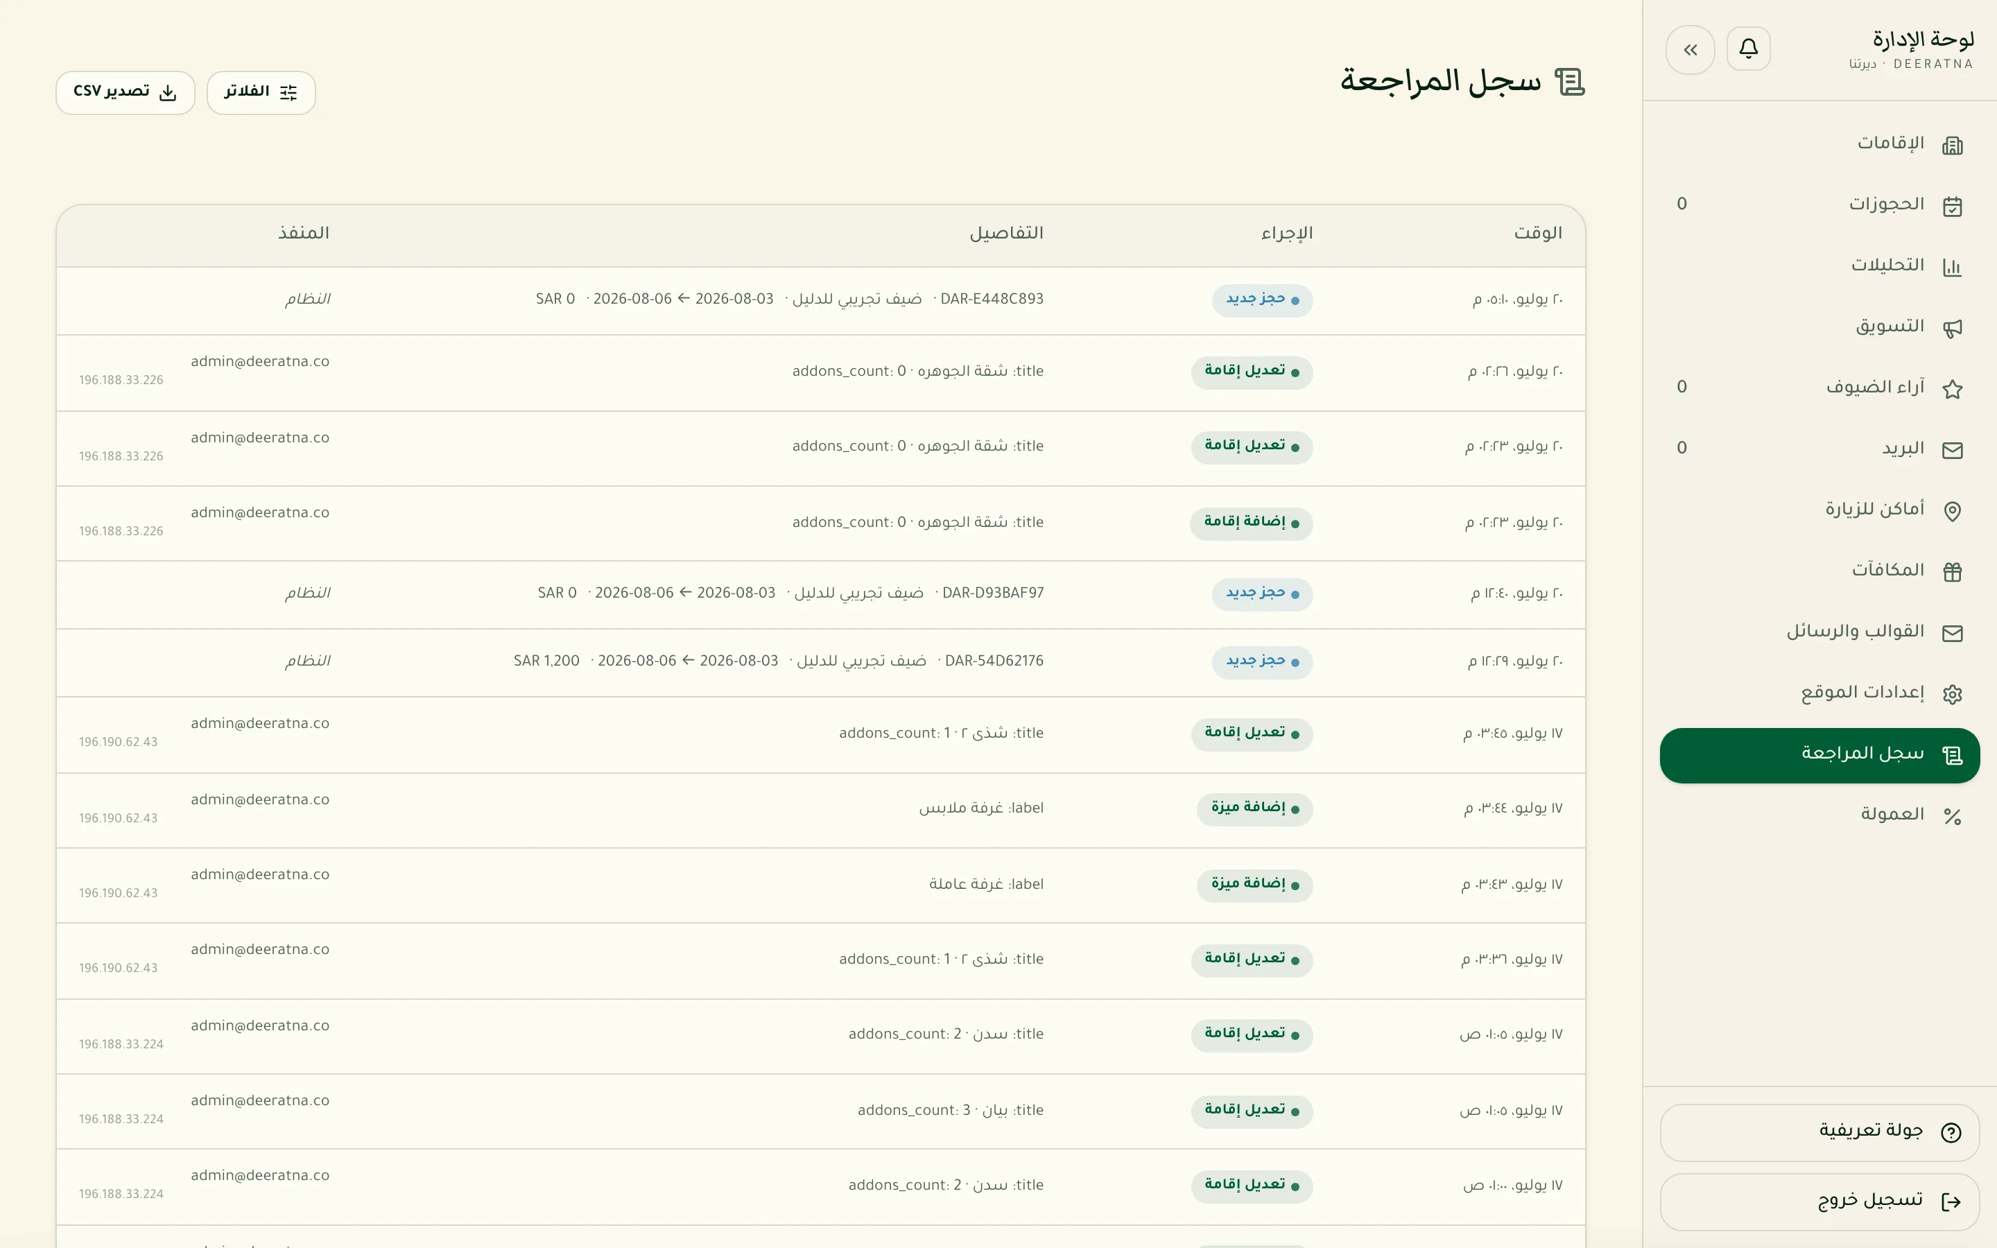Start the جولة تعريفية guided tour
The height and width of the screenshot is (1248, 1997).
1819,1132
